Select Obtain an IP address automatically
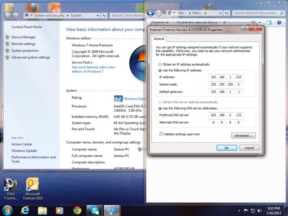Viewport: 288px width, 216px height. 184,64
